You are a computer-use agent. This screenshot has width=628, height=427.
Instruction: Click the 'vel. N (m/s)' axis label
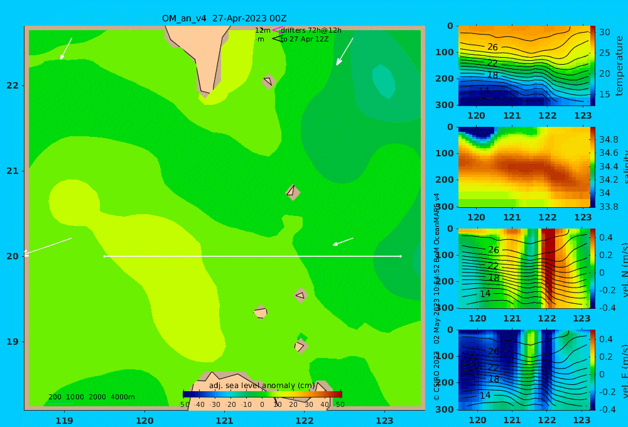coord(624,269)
